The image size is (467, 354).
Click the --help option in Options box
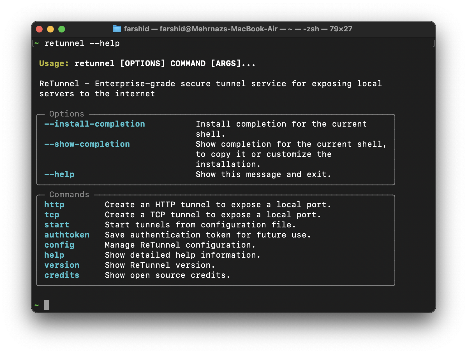click(x=59, y=174)
